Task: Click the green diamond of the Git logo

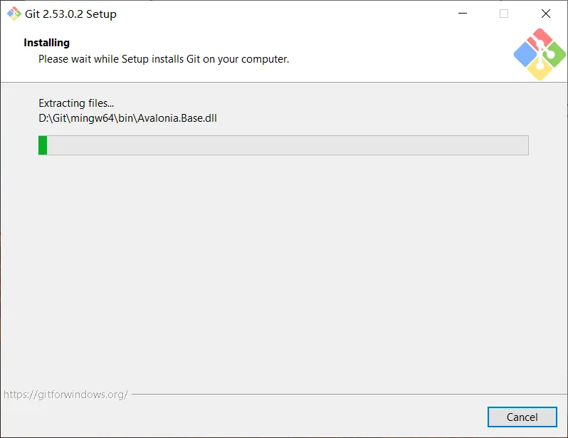Action: pyautogui.click(x=554, y=54)
